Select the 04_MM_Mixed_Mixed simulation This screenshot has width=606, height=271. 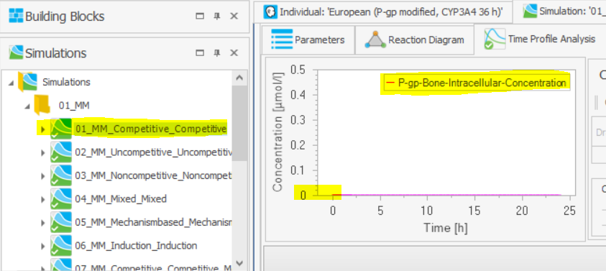121,198
